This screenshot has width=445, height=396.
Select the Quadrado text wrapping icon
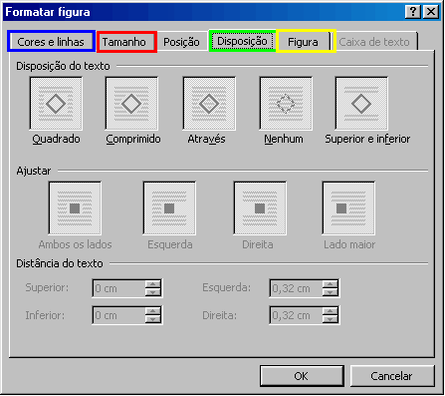point(56,104)
